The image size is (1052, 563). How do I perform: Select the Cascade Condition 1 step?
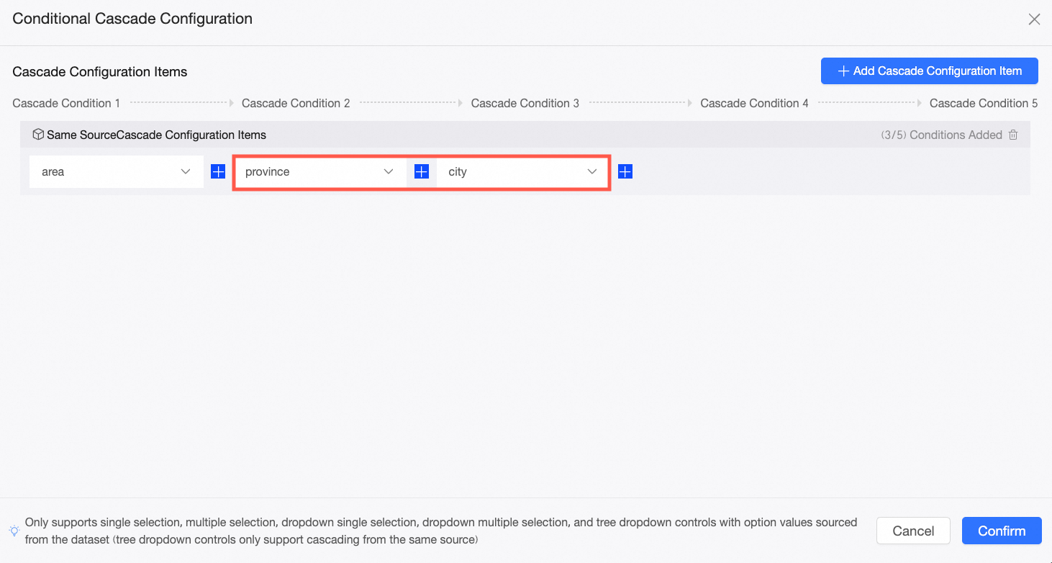pos(66,103)
